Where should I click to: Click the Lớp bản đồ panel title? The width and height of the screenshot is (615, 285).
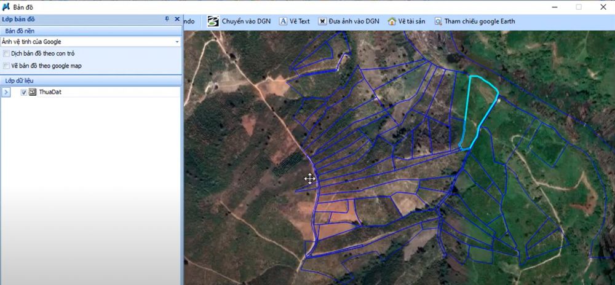coord(18,19)
